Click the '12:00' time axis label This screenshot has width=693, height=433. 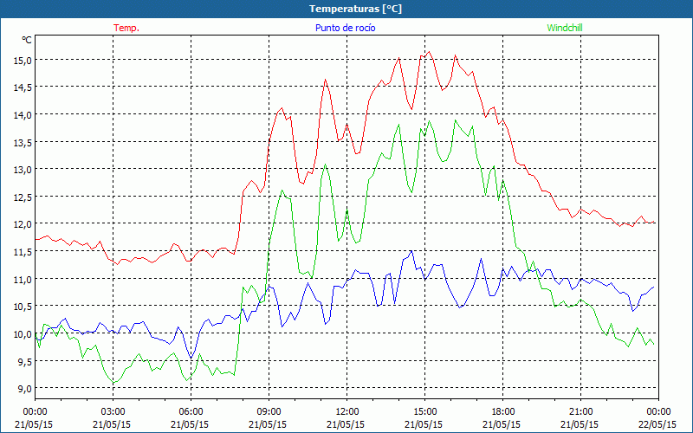tap(347, 412)
